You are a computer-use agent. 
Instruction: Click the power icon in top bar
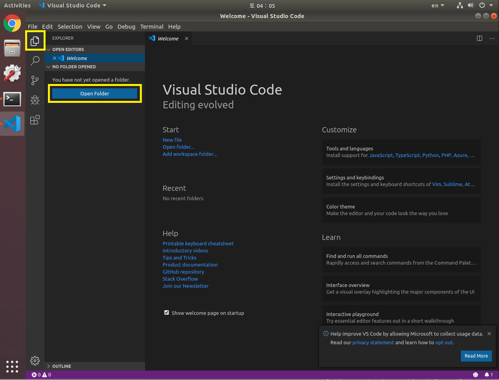click(x=482, y=5)
